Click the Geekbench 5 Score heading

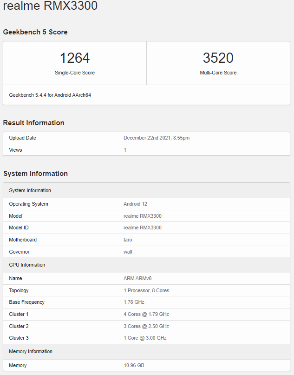pos(35,32)
